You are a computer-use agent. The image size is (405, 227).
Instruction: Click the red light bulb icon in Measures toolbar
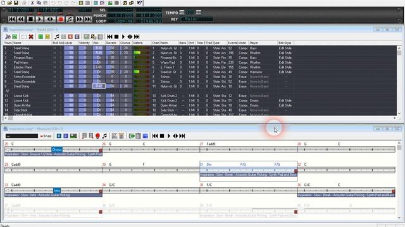click(x=97, y=136)
